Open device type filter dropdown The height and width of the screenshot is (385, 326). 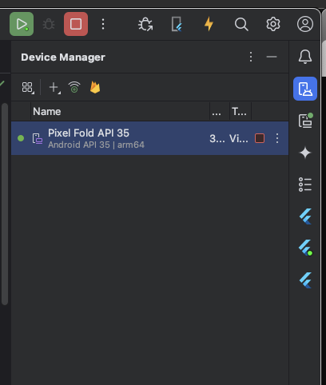click(28, 88)
